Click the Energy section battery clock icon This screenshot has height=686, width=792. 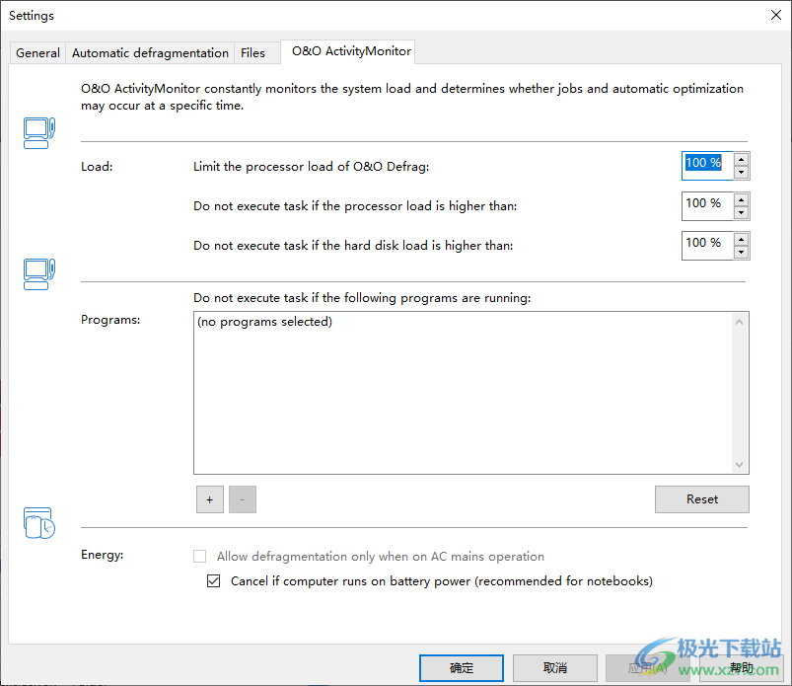pyautogui.click(x=38, y=522)
